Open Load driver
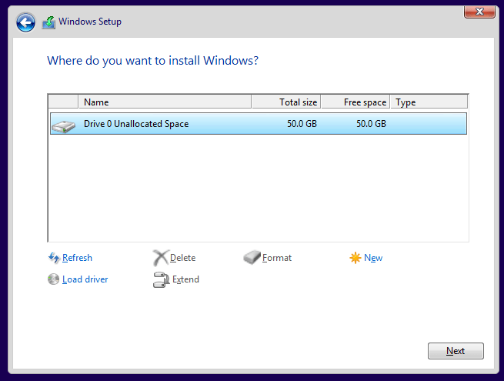 [85, 279]
